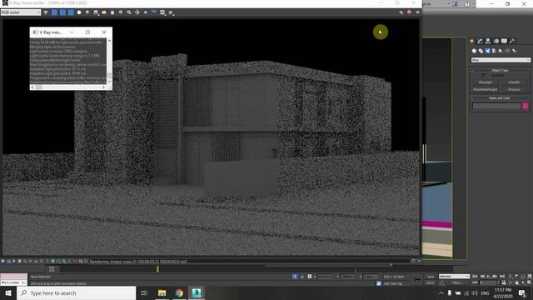Click the VRayAmbientLight button

pyautogui.click(x=486, y=89)
